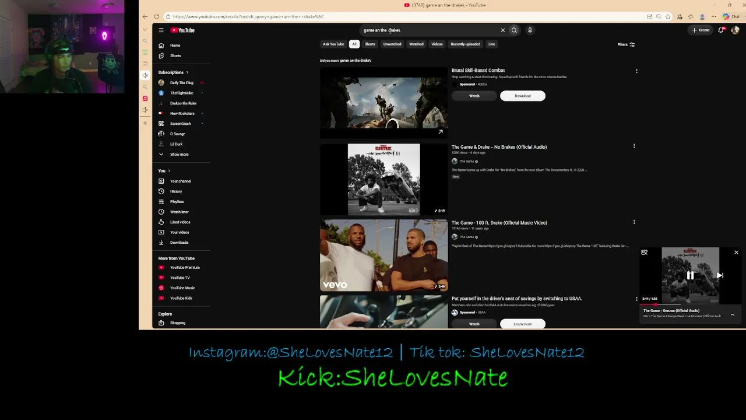Open the browser zoom indicator
This screenshot has width=746, height=420.
click(x=659, y=16)
